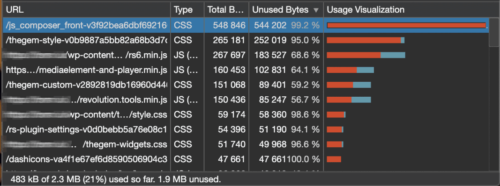Select the rs-plugin-settings CSS row

(246, 129)
